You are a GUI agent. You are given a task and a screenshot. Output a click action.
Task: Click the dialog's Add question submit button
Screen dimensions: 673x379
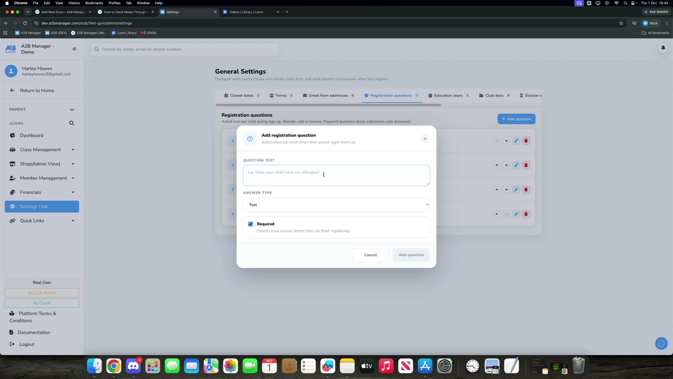point(411,255)
